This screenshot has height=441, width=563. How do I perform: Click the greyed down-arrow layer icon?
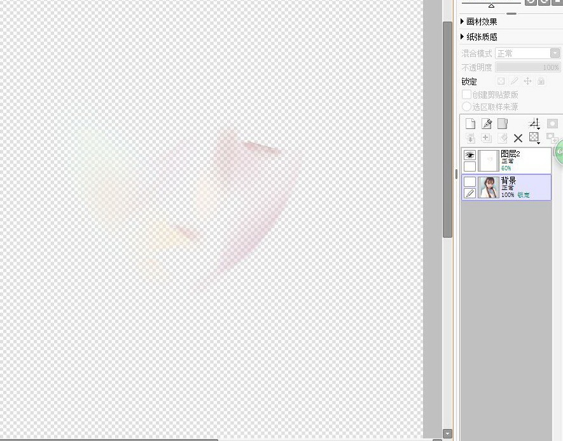click(470, 138)
